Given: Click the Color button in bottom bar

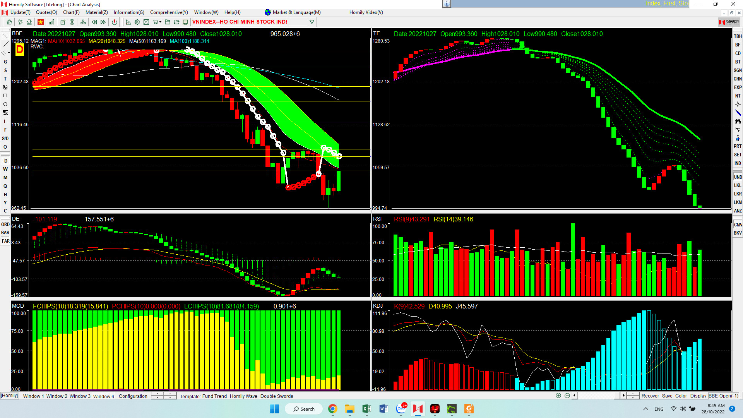Looking at the screenshot, I should (681, 396).
